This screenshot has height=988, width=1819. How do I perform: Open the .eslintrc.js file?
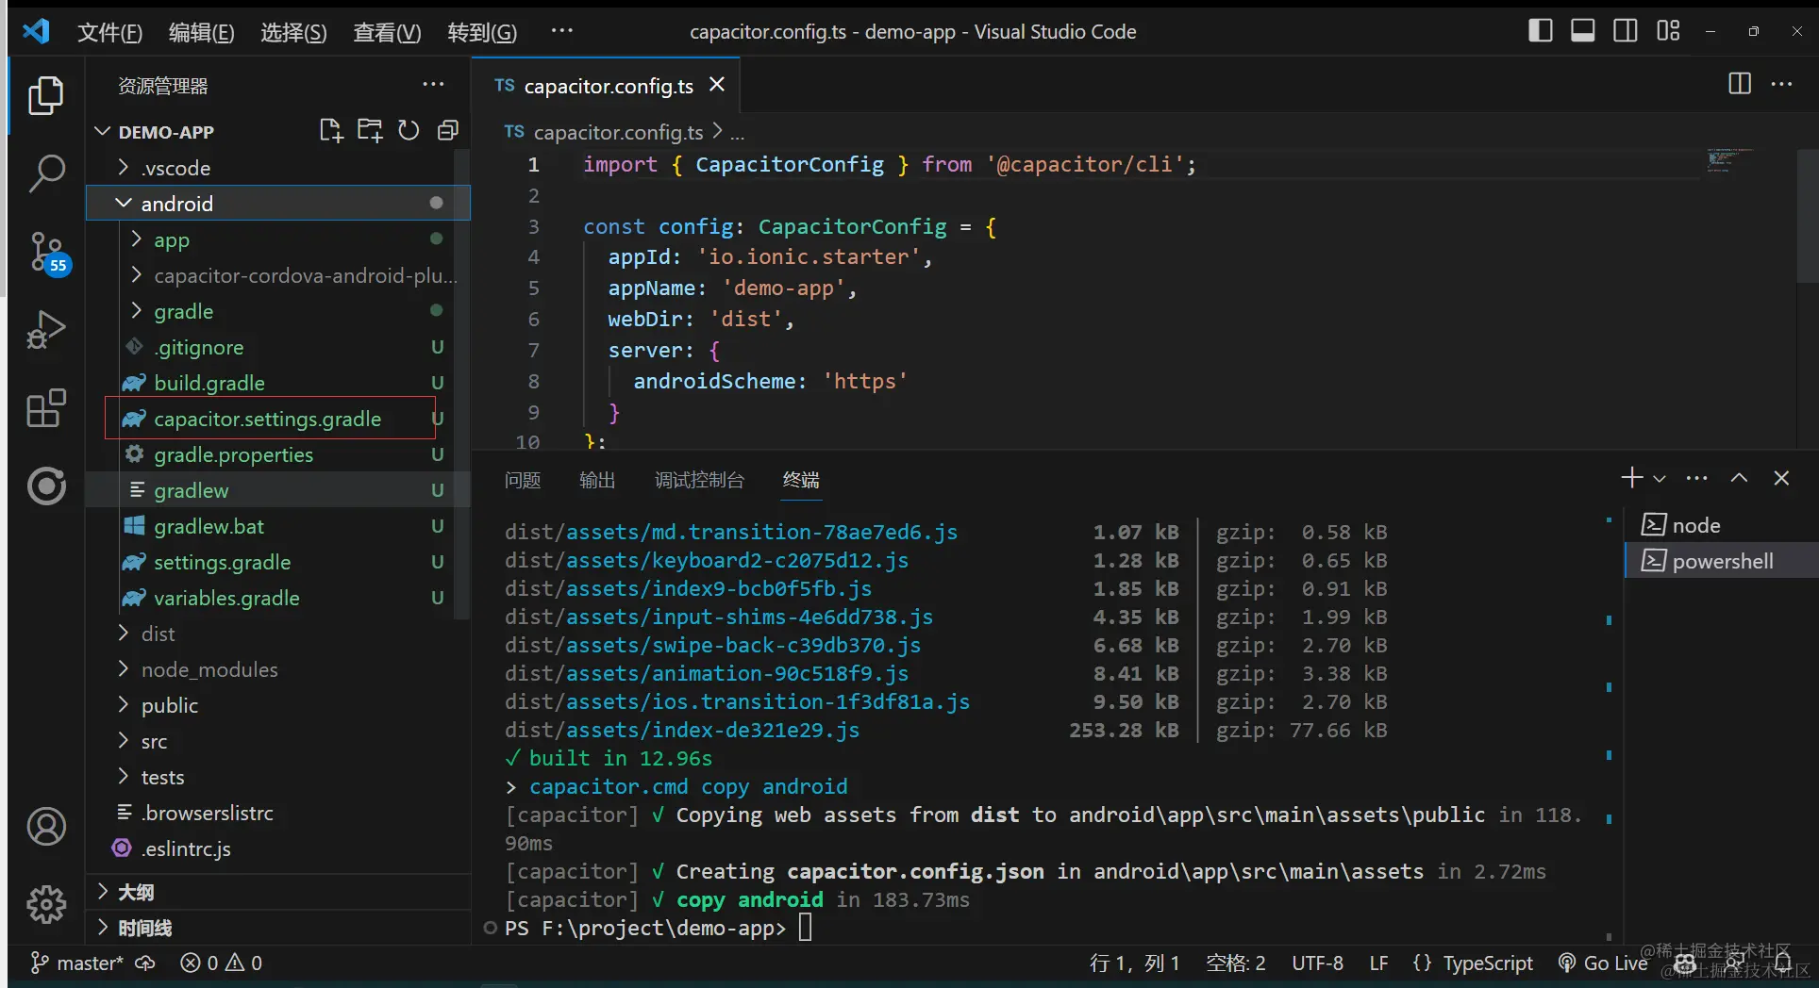point(186,848)
